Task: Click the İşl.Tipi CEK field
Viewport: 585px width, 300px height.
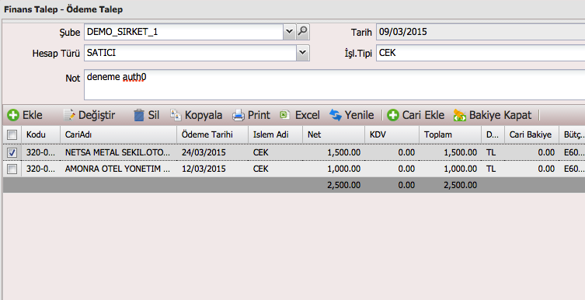Action: pyautogui.click(x=481, y=53)
